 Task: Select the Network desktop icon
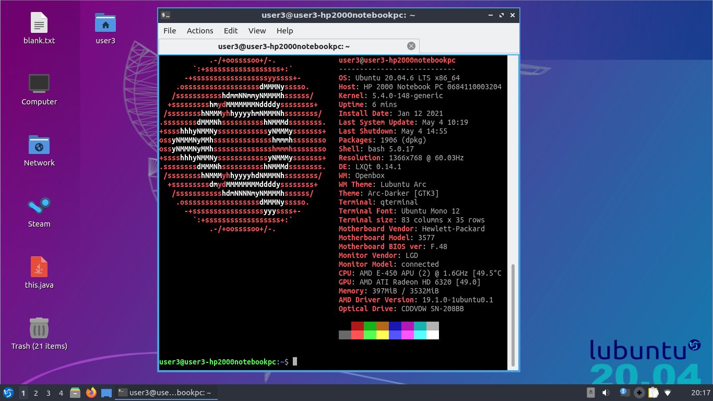(x=39, y=145)
